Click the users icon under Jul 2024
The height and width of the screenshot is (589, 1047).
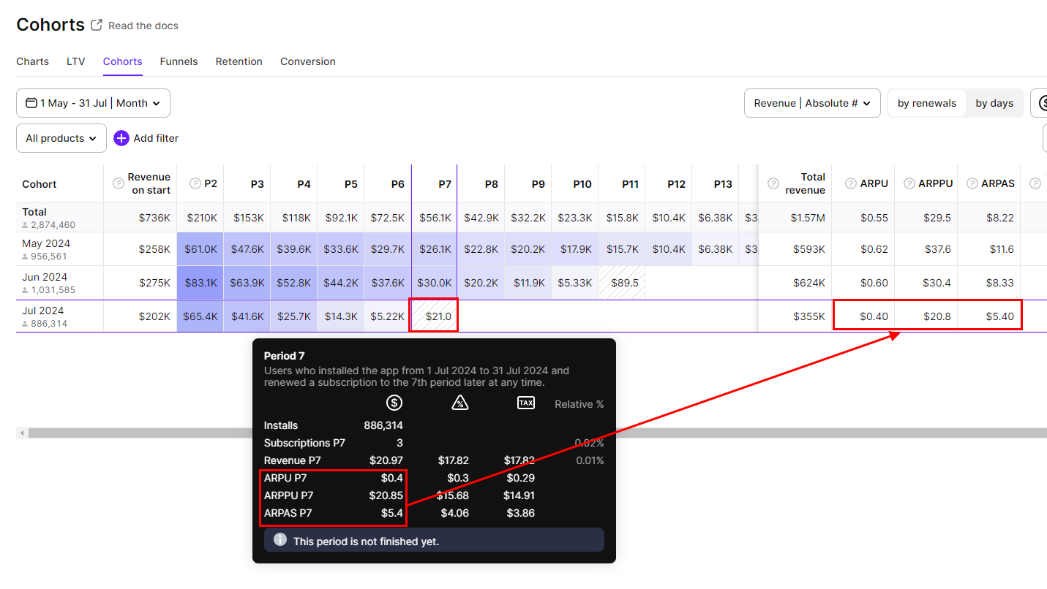(26, 324)
